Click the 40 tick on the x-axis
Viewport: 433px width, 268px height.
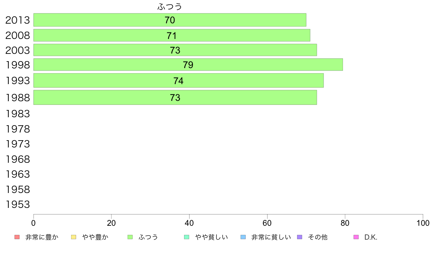189,223
